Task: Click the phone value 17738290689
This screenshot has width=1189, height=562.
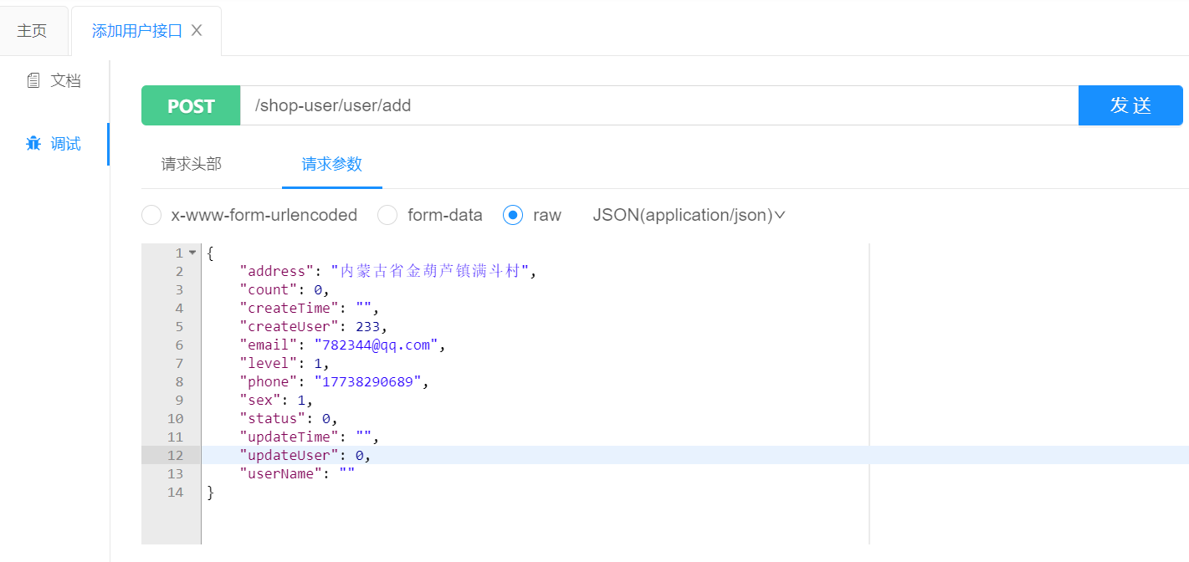Action: coord(368,381)
